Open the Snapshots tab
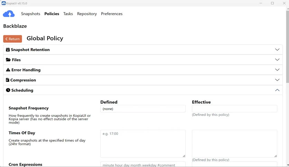 [x=31, y=14]
